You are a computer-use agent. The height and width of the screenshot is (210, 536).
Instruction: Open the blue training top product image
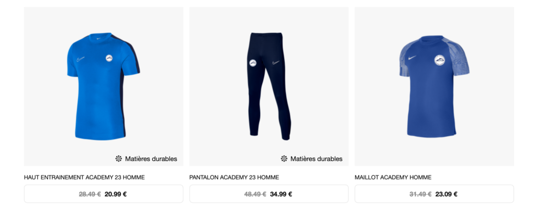coord(104,87)
